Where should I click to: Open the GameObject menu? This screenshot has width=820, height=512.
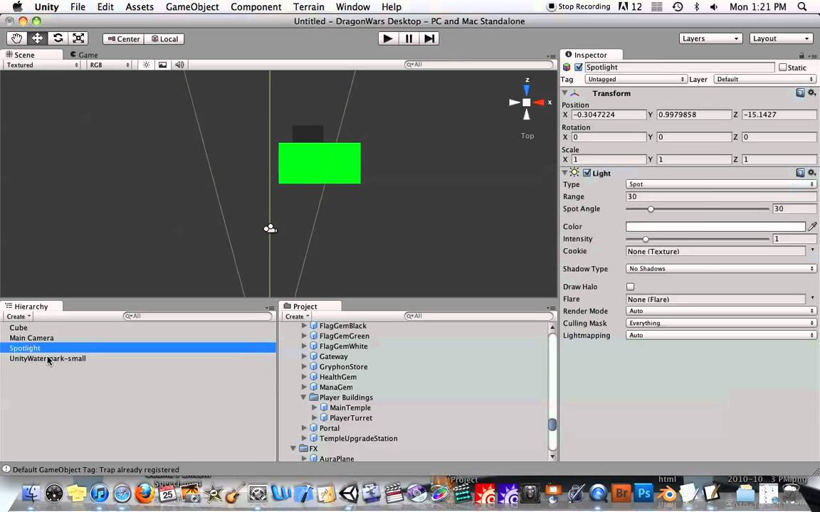click(x=192, y=6)
